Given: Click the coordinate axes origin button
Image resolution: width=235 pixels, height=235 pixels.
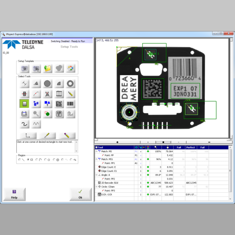Looking at the screenshot, I should [28, 136].
